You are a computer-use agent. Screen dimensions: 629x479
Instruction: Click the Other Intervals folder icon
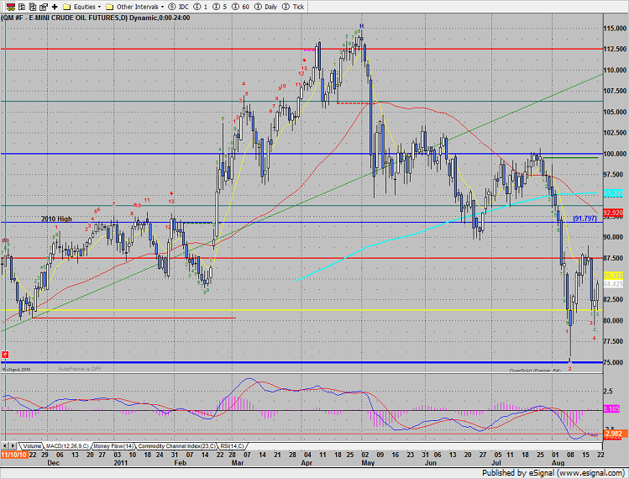click(x=109, y=7)
